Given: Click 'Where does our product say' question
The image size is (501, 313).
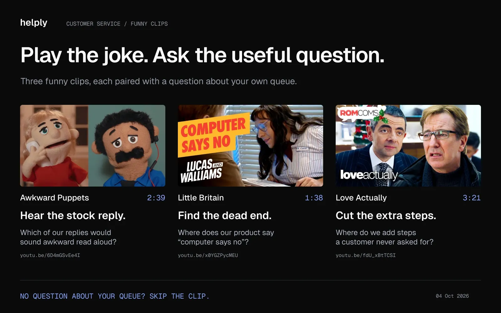Looking at the screenshot, I should pos(226,237).
